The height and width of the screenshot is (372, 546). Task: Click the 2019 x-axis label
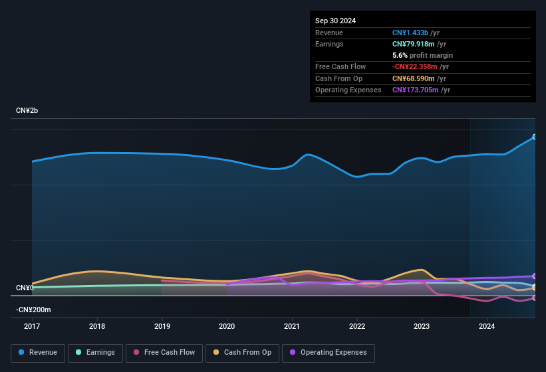162,326
